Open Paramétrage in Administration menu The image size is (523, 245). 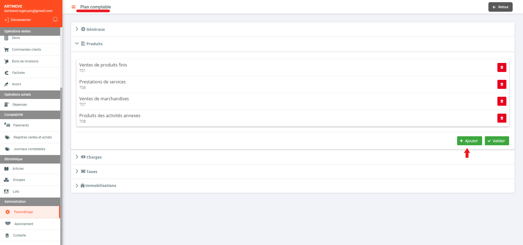tap(23, 212)
